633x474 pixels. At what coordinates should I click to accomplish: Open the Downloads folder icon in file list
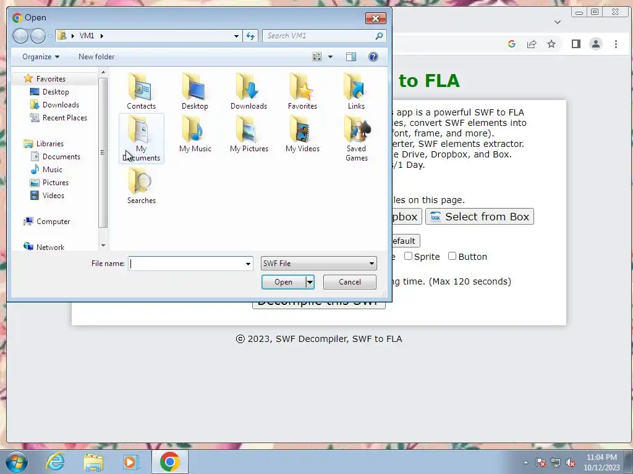249,91
